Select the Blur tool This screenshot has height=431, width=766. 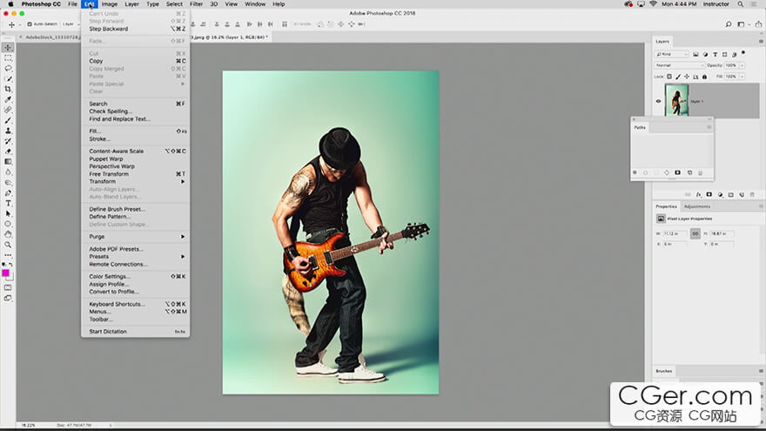pyautogui.click(x=8, y=172)
